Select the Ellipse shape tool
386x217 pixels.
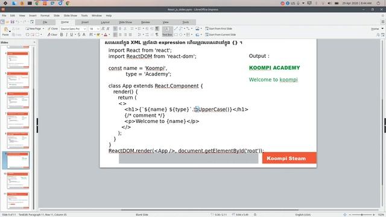(x=181, y=35)
